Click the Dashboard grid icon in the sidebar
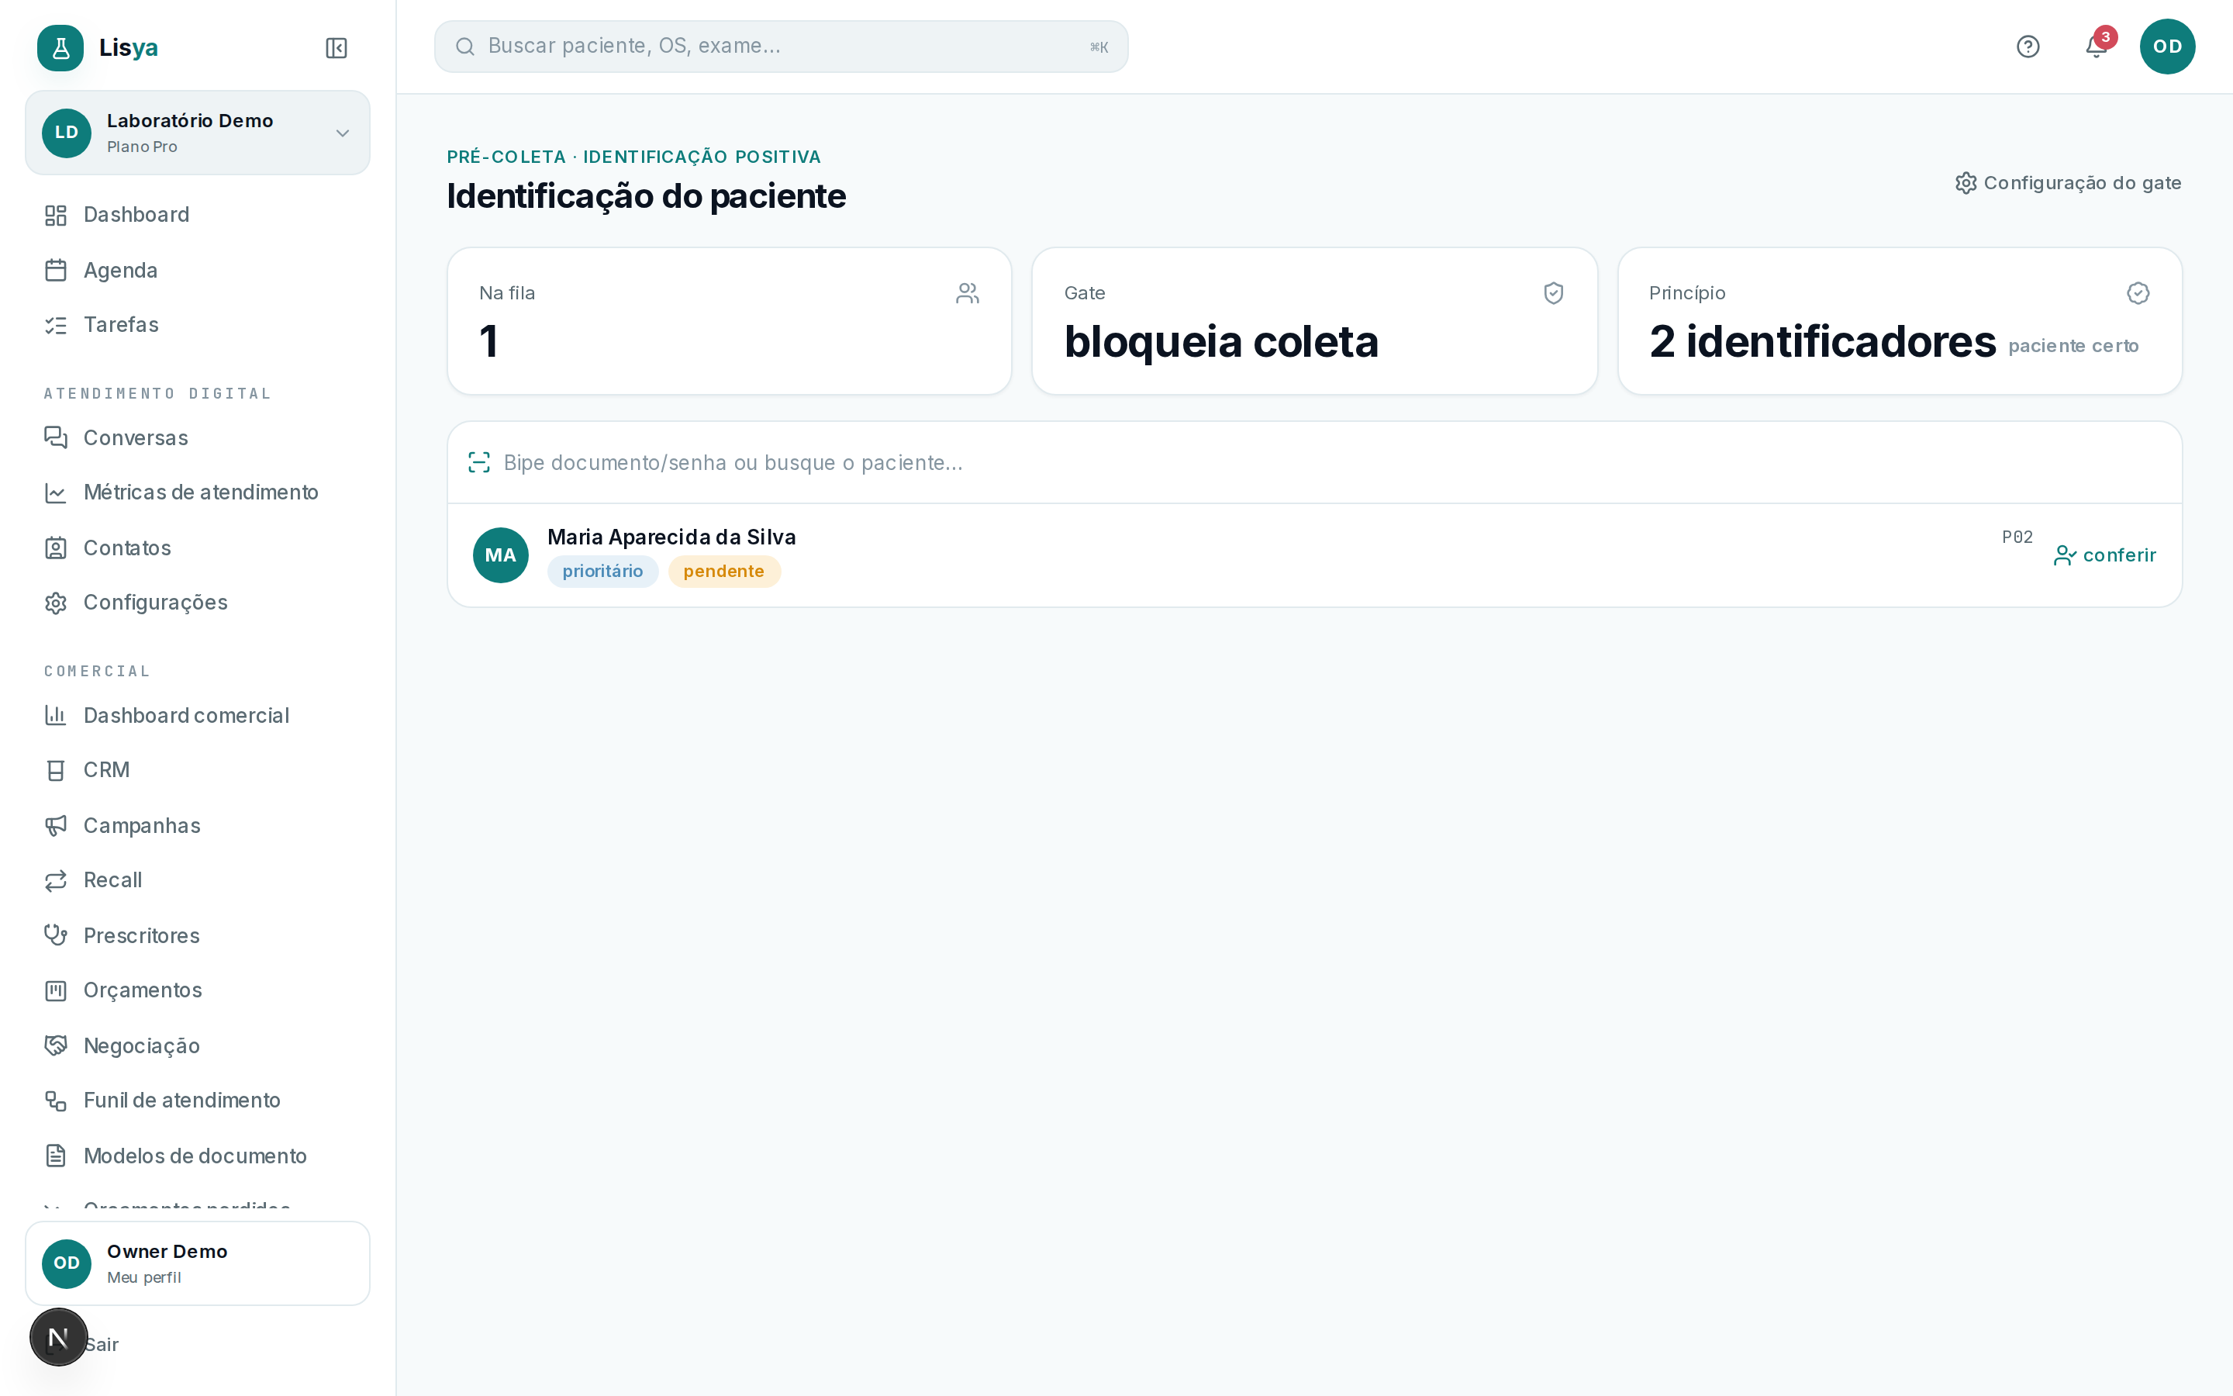 click(x=55, y=215)
